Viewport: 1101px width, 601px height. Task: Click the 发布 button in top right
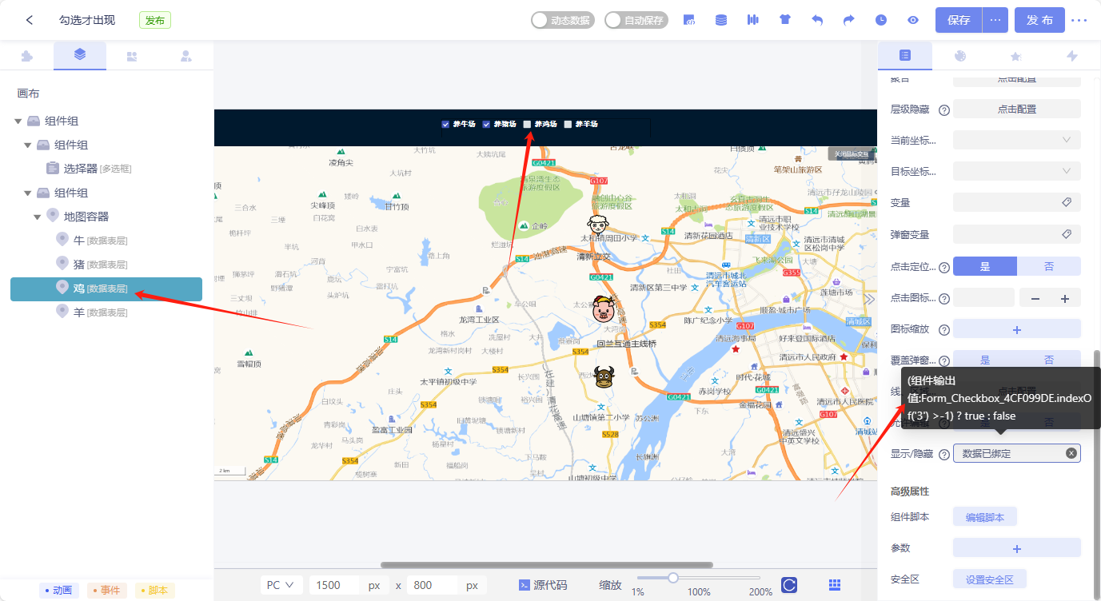point(1039,20)
